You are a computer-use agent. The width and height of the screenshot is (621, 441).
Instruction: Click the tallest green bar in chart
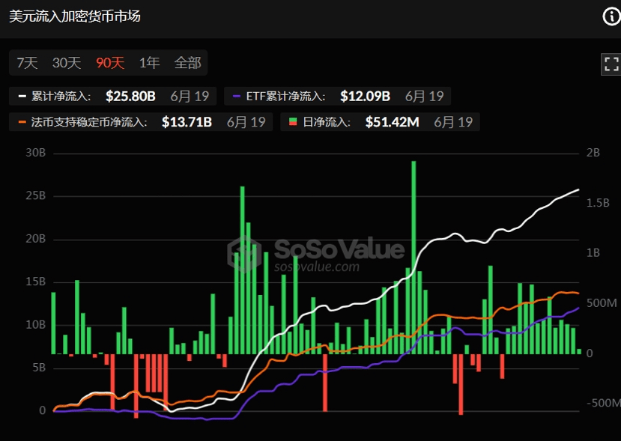(x=414, y=258)
